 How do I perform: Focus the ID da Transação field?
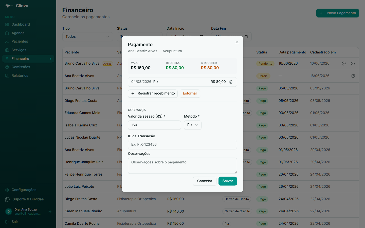[182, 145]
